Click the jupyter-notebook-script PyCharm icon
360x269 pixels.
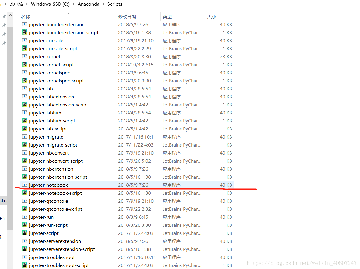[25, 193]
